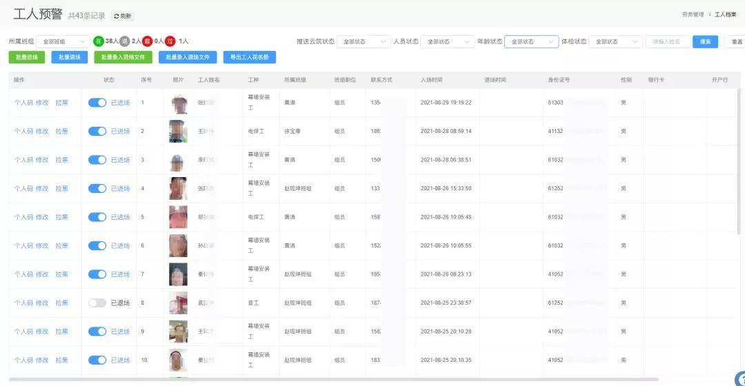The height and width of the screenshot is (386, 745).
Task: Click the green 批量进场 button
Action: (x=27, y=57)
